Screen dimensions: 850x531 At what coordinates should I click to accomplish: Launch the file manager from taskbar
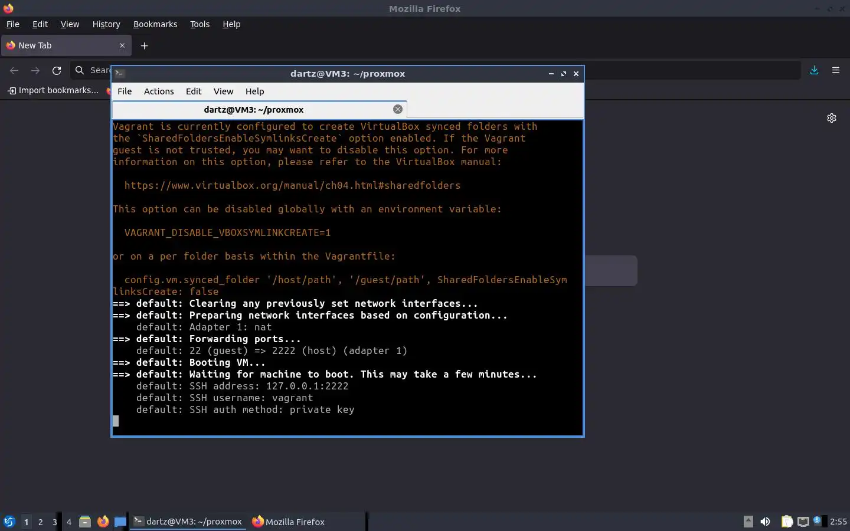tap(85, 522)
